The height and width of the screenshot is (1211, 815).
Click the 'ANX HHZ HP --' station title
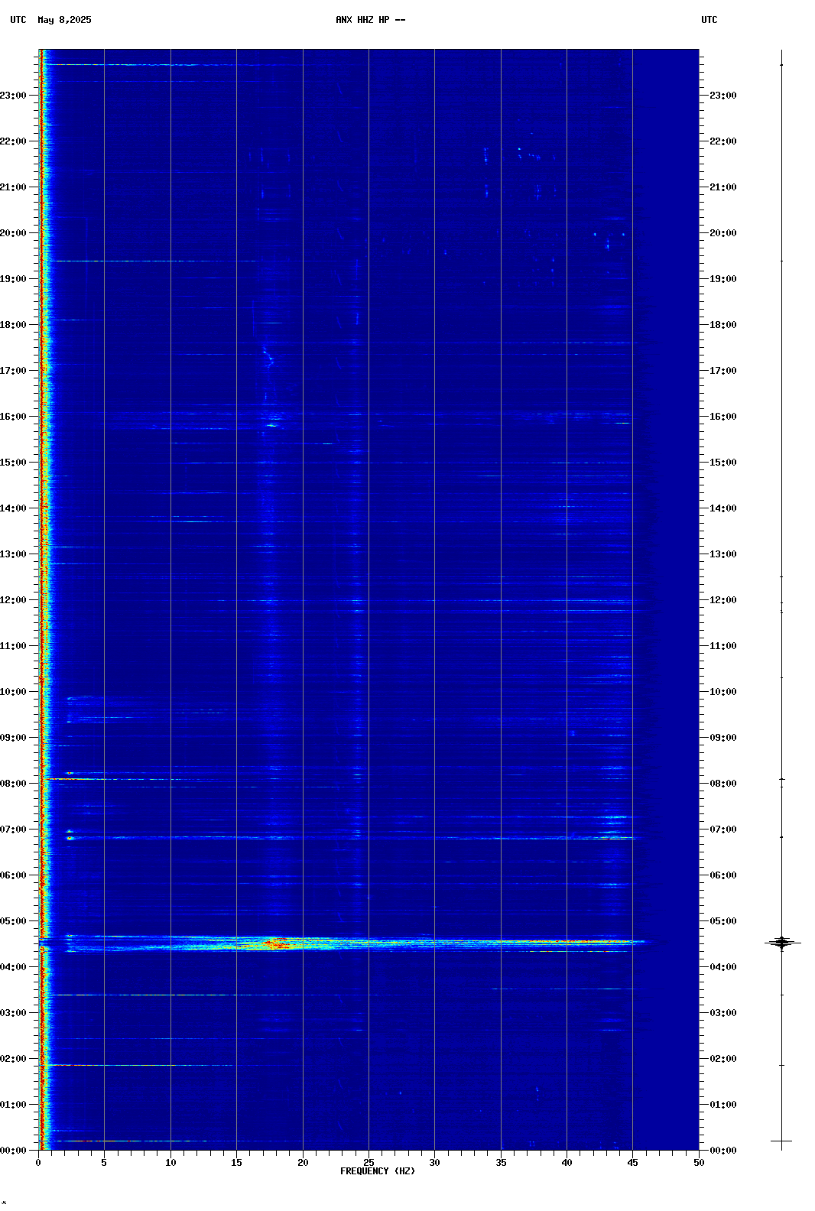pyautogui.click(x=370, y=20)
